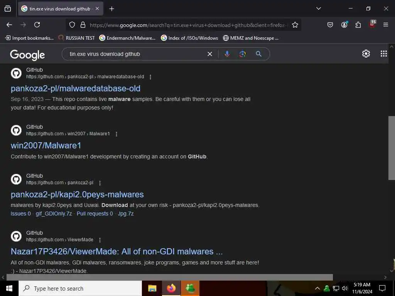This screenshot has height=296, width=395.
Task: Open the Google apps grid
Action: 384,54
